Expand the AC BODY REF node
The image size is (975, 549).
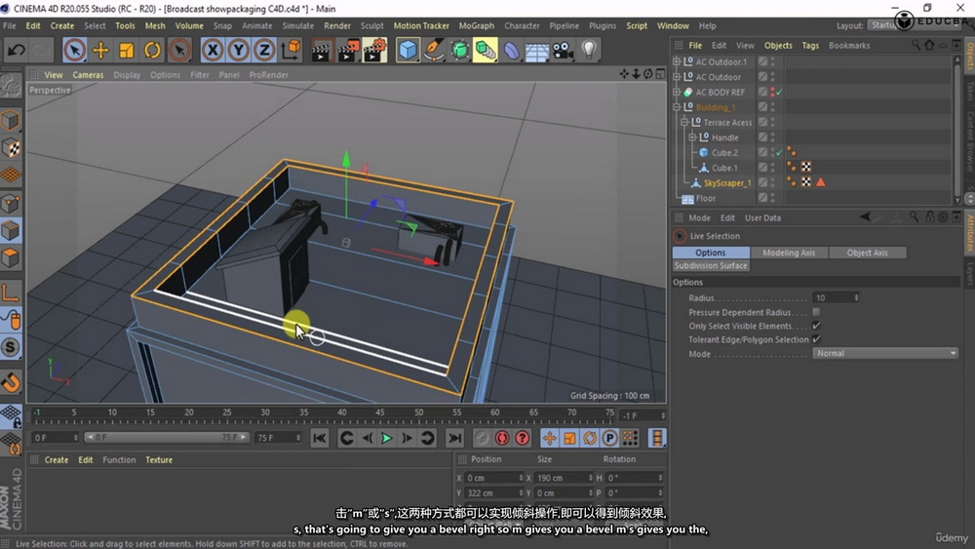click(677, 92)
